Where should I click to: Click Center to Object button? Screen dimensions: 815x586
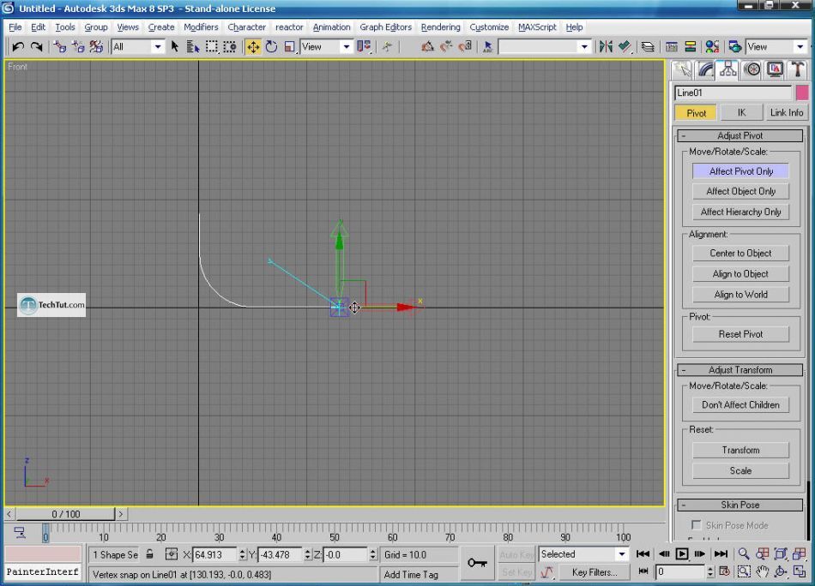[x=740, y=254]
